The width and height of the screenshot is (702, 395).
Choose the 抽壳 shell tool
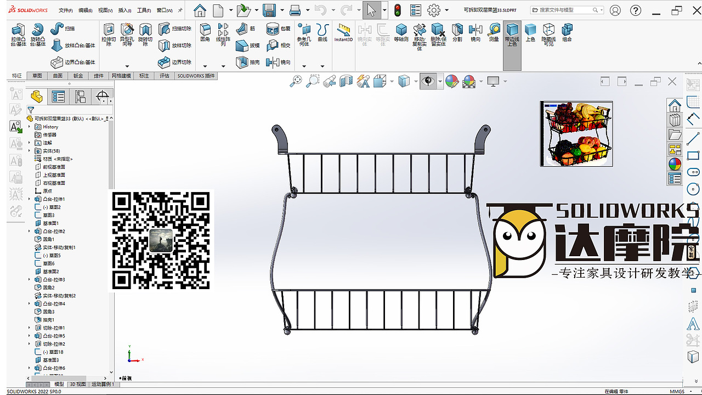(x=248, y=62)
